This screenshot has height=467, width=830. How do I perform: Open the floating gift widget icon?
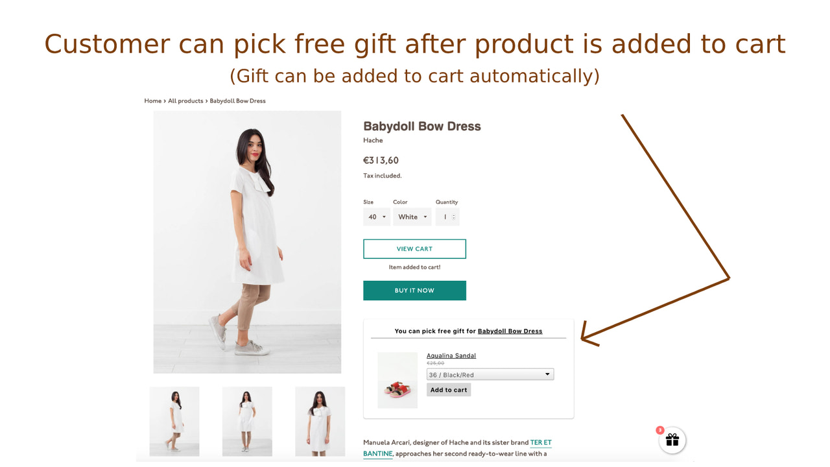click(672, 440)
